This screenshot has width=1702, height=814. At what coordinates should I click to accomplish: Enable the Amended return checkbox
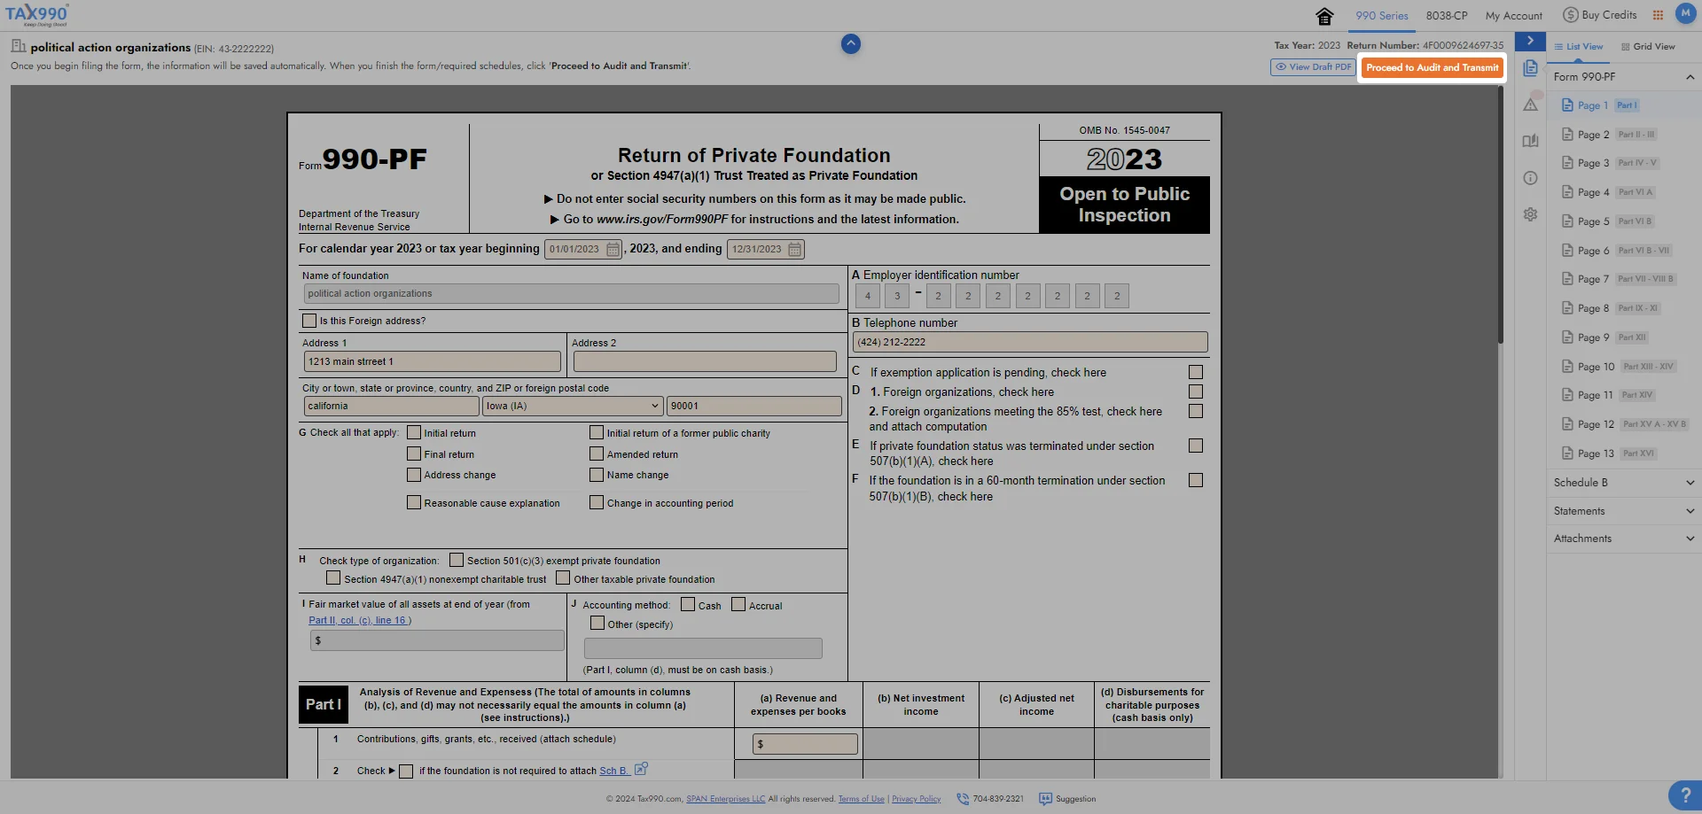pos(597,453)
